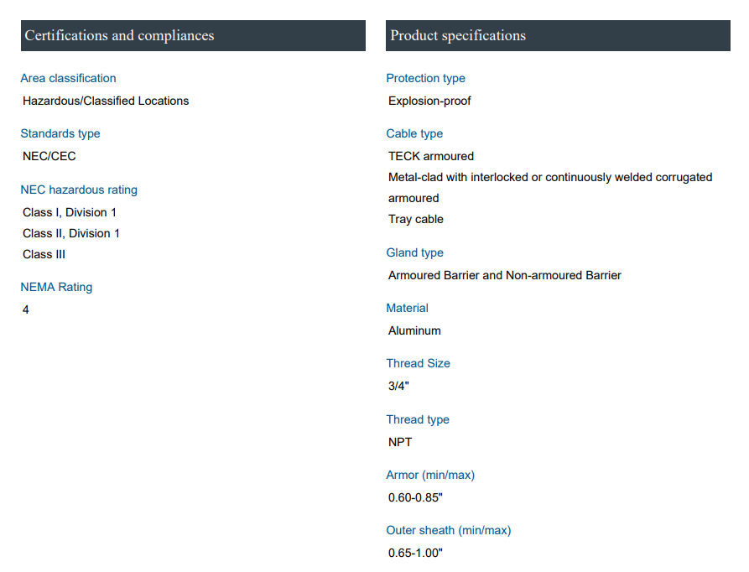Click the Area classification label

click(68, 78)
